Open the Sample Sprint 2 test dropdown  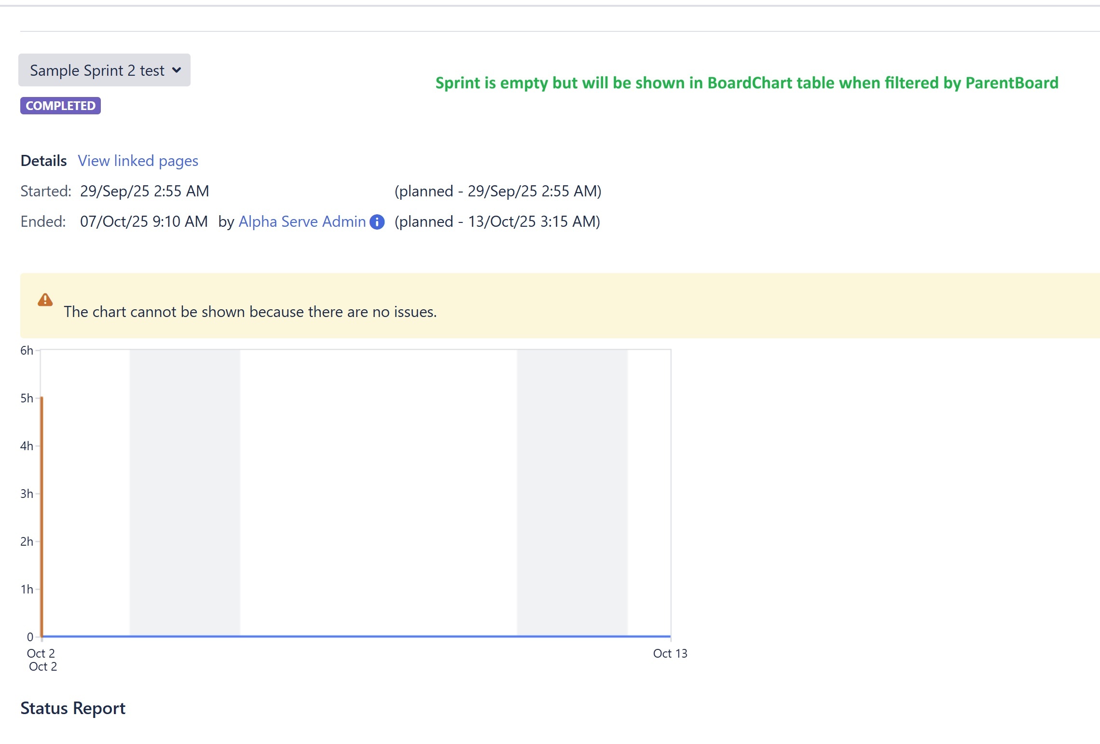pyautogui.click(x=104, y=70)
